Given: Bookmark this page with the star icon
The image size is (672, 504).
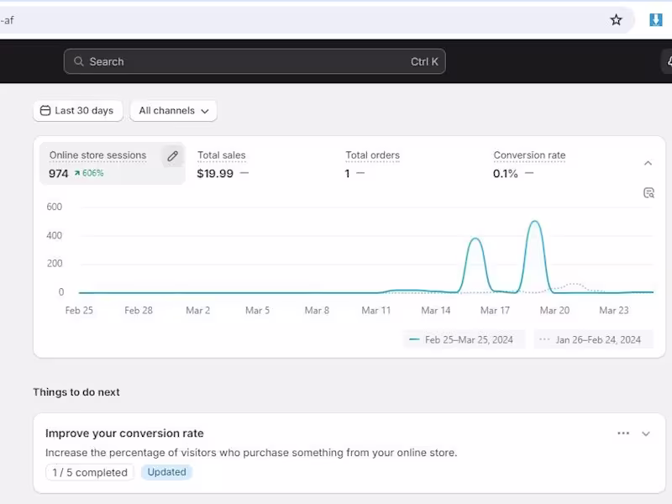Looking at the screenshot, I should point(617,20).
